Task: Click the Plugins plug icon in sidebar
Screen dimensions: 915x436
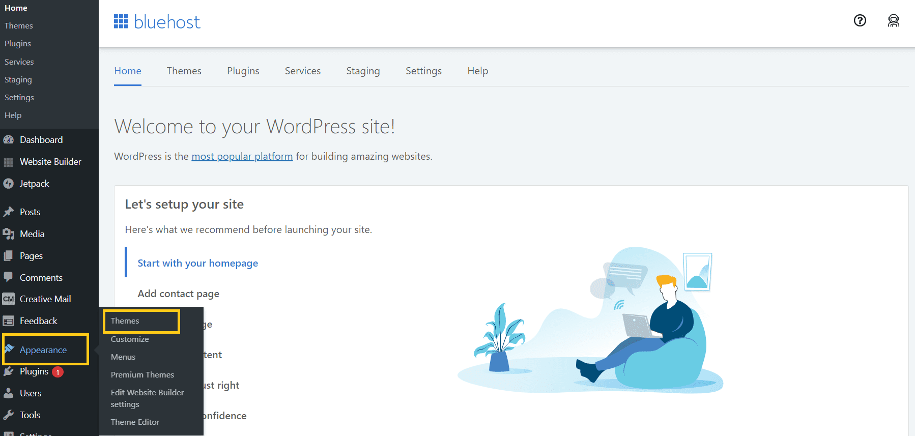Action: pos(9,371)
